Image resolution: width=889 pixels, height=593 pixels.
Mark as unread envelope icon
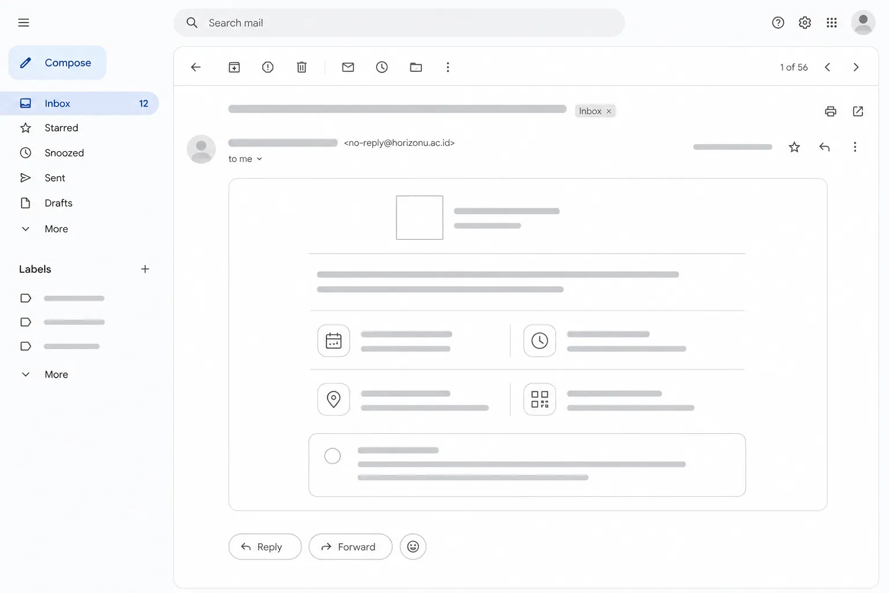[x=348, y=67]
